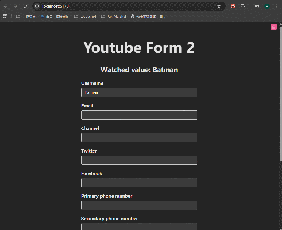
Task: Open the apps grid shortcut
Action: pos(5,16)
